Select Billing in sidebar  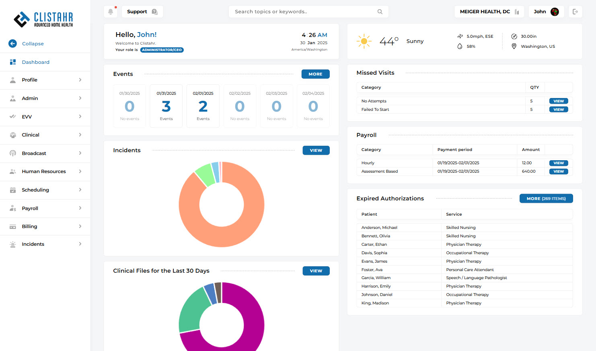(x=45, y=227)
